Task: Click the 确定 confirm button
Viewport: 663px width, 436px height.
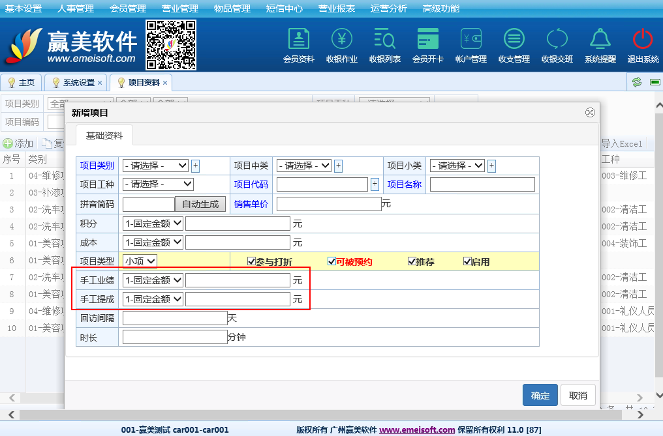Action: point(540,395)
